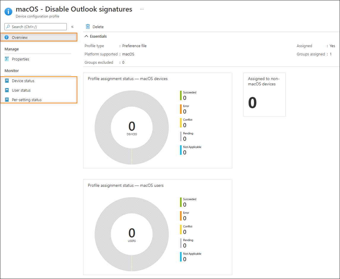Click blue Not Applicable swatch in devices legend
The width and height of the screenshot is (340, 279).
(x=181, y=150)
